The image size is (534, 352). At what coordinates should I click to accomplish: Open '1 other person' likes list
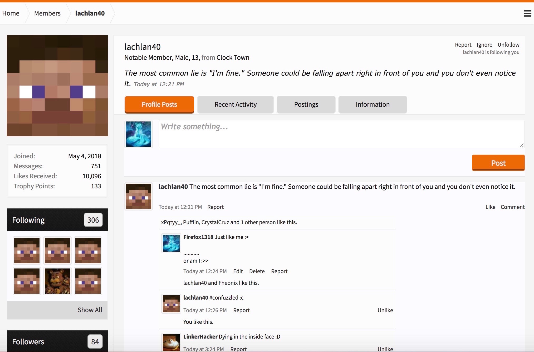point(258,222)
